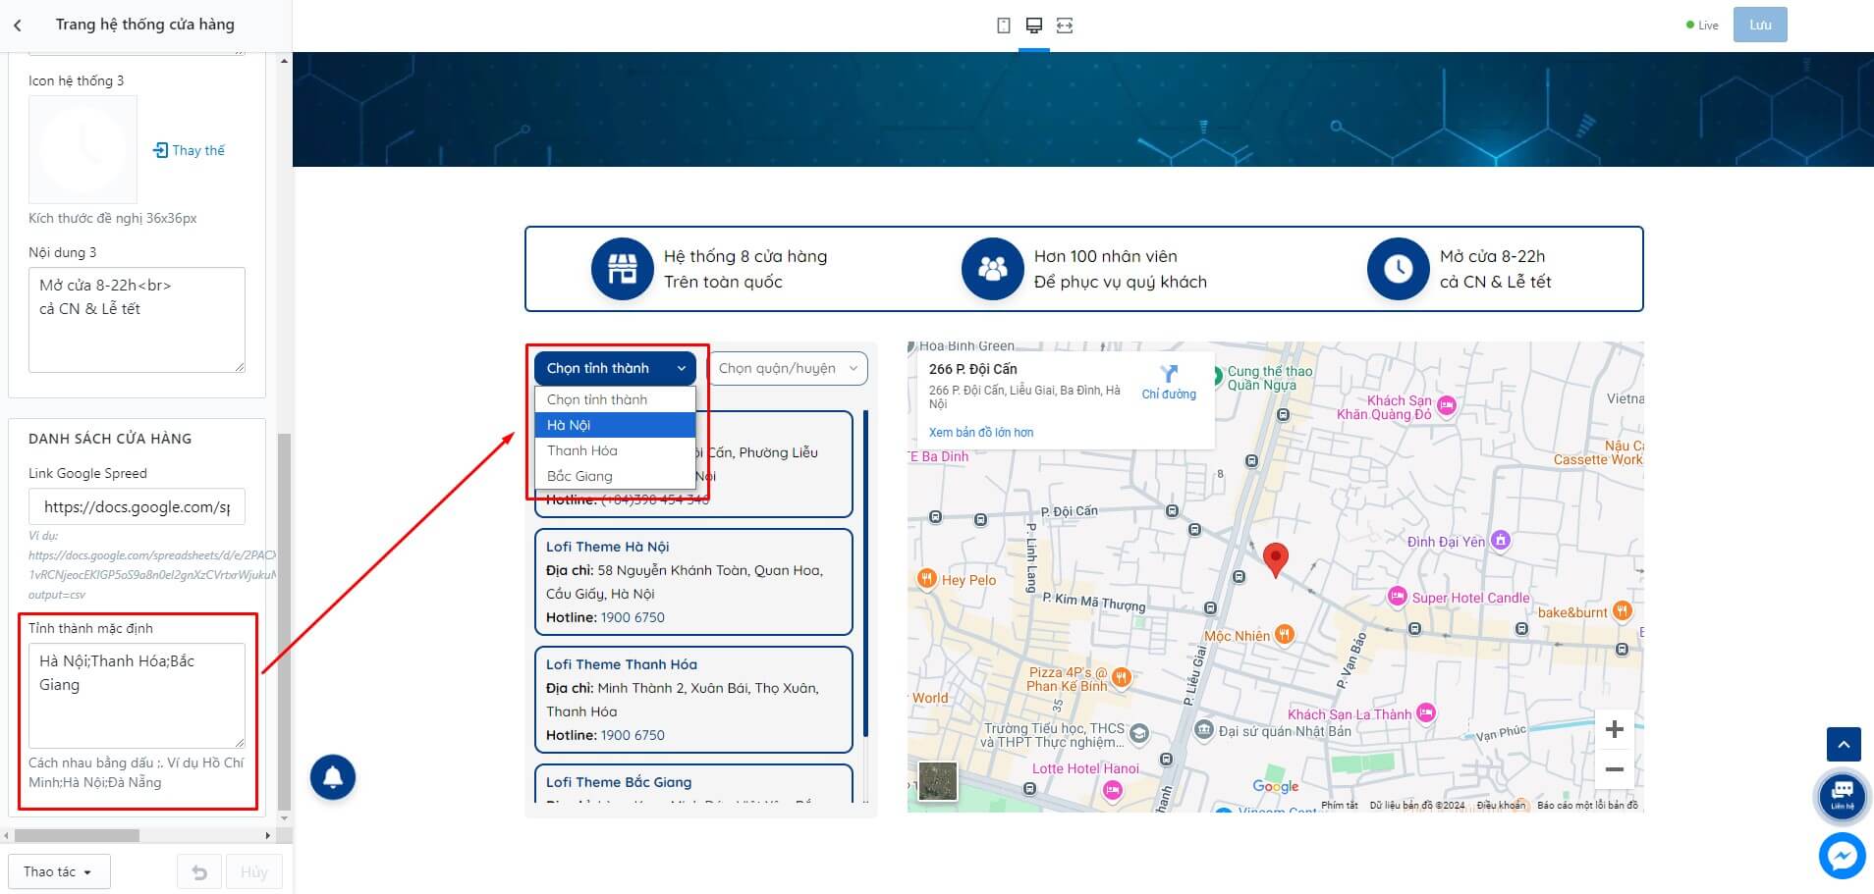
Task: Click the store list blue scrollbar
Action: click(x=865, y=574)
